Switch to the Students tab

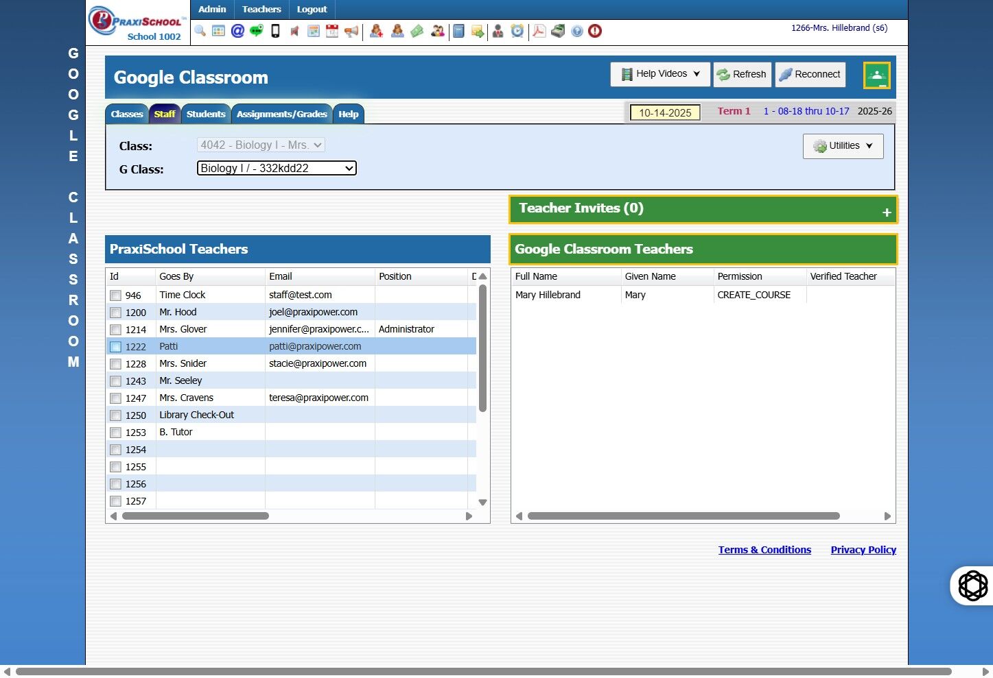point(206,114)
